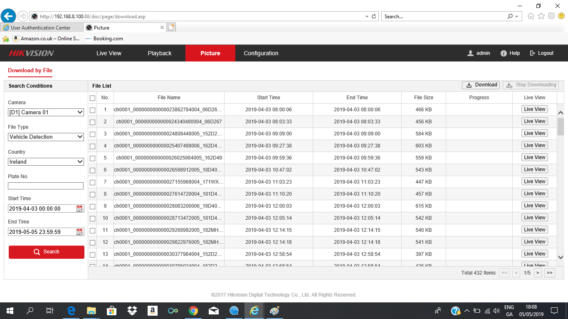568x319 pixels.
Task: Open the Country dropdown set to Ireland
Action: pos(46,162)
